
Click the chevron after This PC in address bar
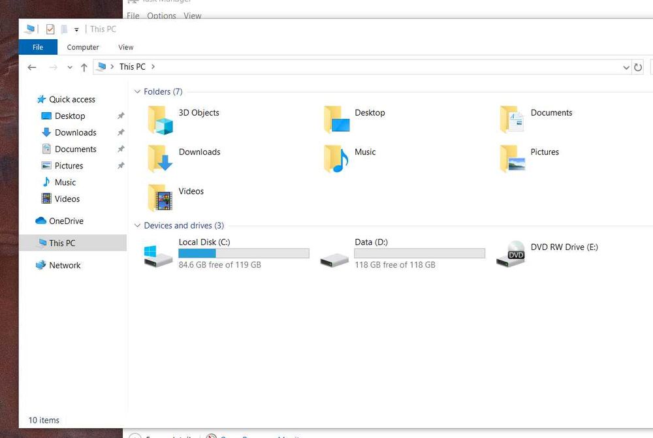point(153,67)
